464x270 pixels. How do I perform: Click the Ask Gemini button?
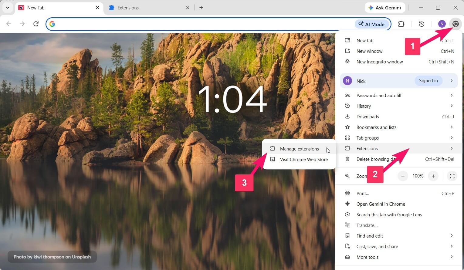(x=384, y=8)
